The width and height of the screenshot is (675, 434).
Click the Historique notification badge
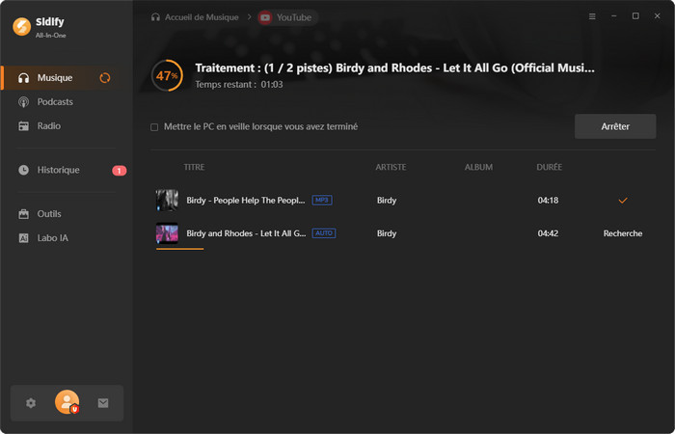[x=119, y=171]
